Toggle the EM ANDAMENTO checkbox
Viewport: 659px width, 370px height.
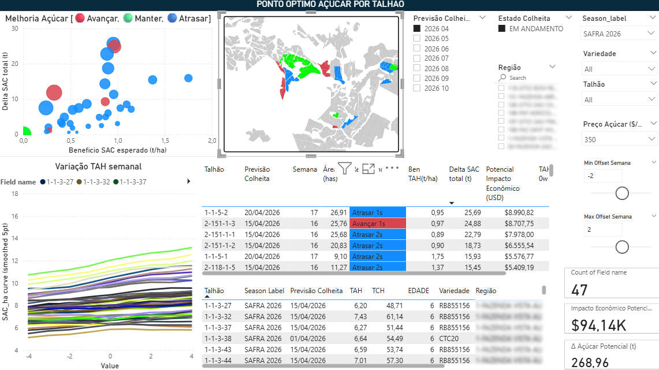[x=502, y=28]
